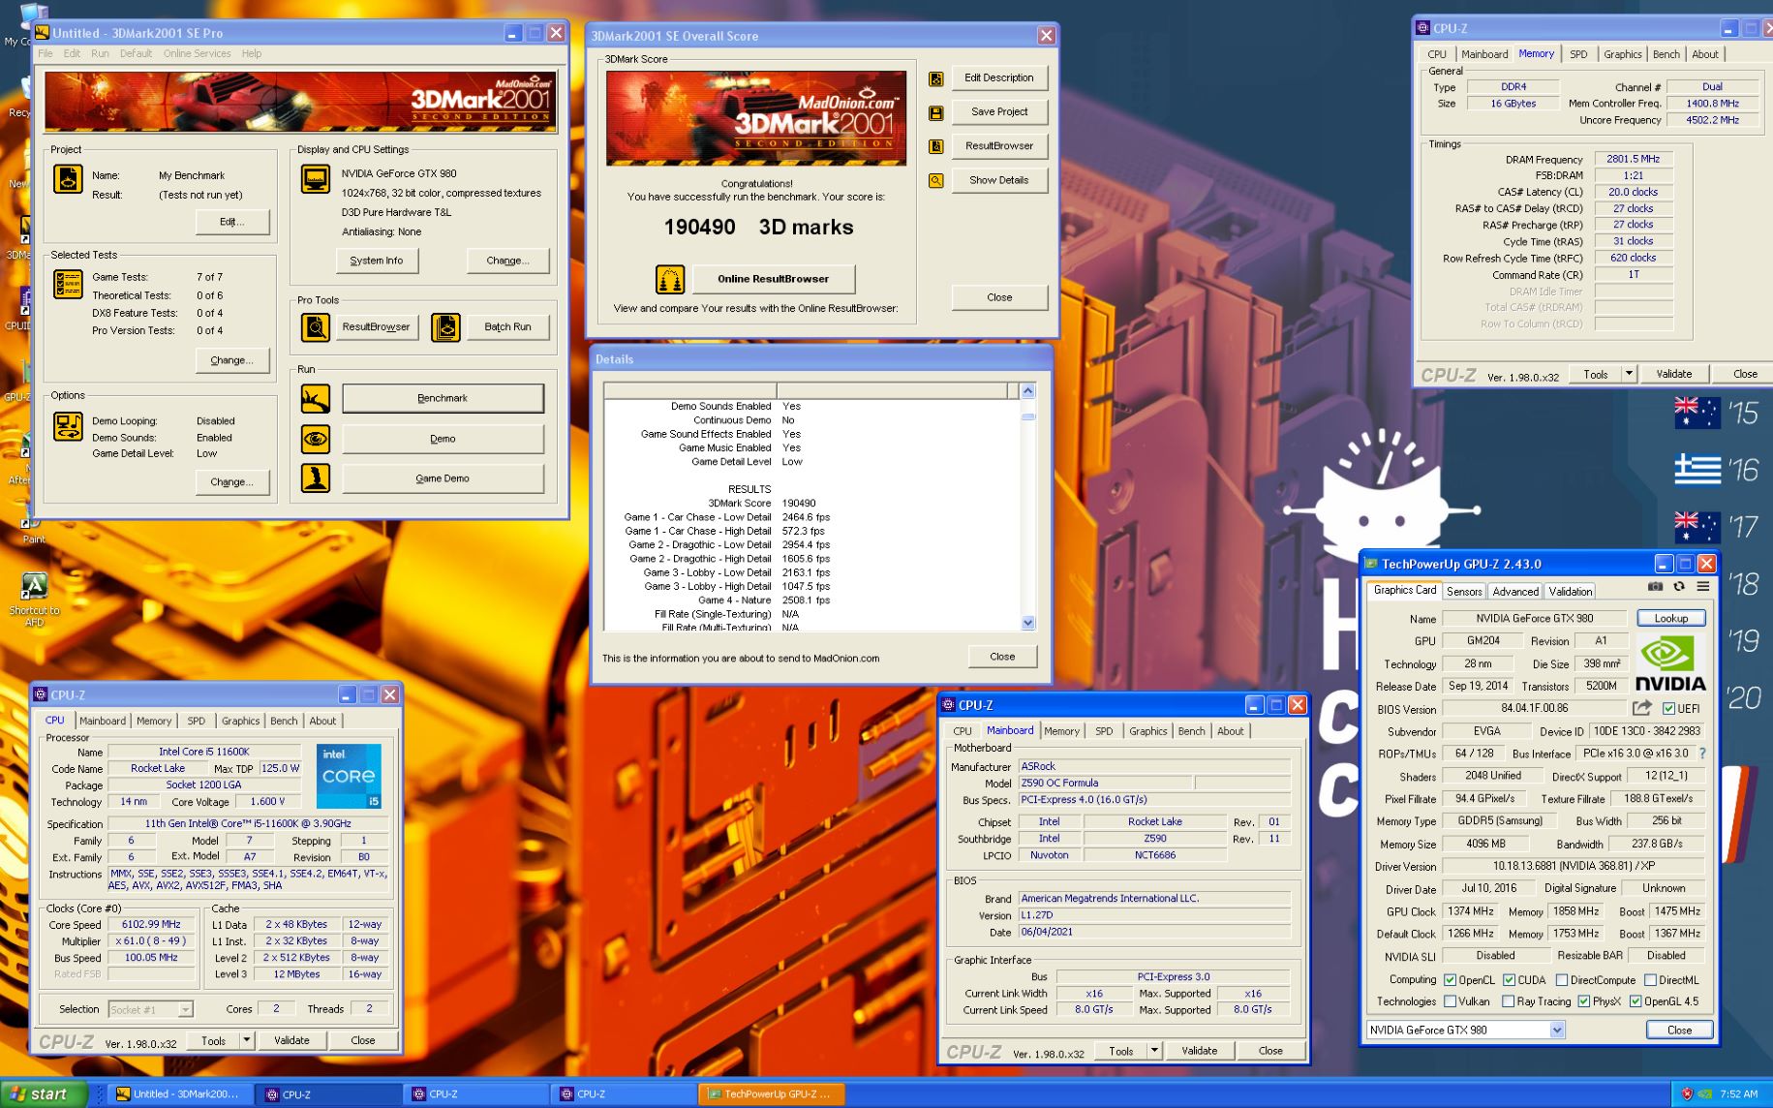The height and width of the screenshot is (1108, 1773).
Task: Open Tools dropdown arrow in CPU-Z Mainboard window
Action: (1154, 1050)
